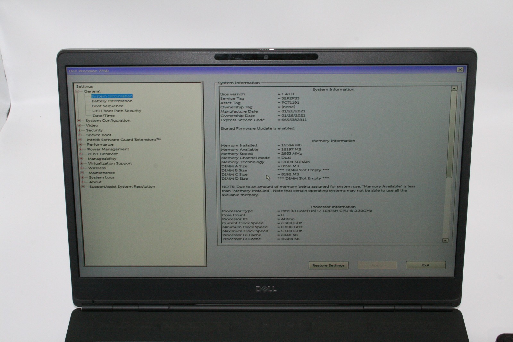Viewport: 513px width, 342px height.
Task: Select the Security label in tree
Action: [94, 130]
